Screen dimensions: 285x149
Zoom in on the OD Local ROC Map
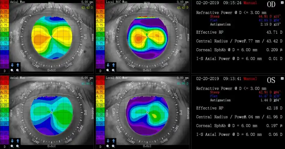pyautogui.click(x=113, y=70)
